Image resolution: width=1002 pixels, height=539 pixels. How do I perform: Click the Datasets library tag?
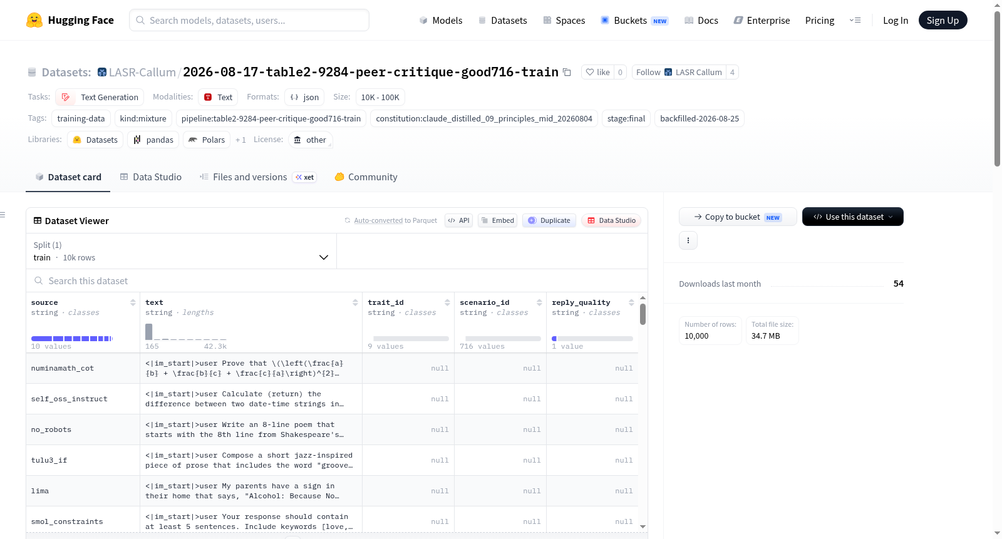point(95,140)
